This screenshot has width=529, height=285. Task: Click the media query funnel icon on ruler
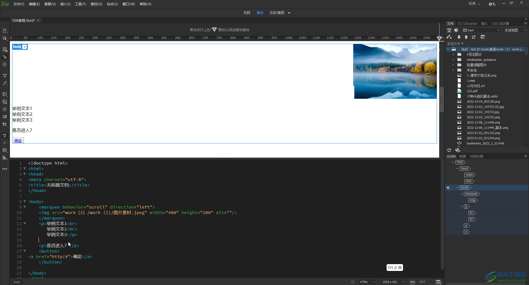coord(439,38)
